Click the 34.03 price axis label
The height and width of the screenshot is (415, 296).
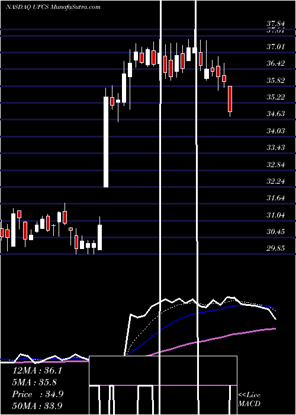276,131
